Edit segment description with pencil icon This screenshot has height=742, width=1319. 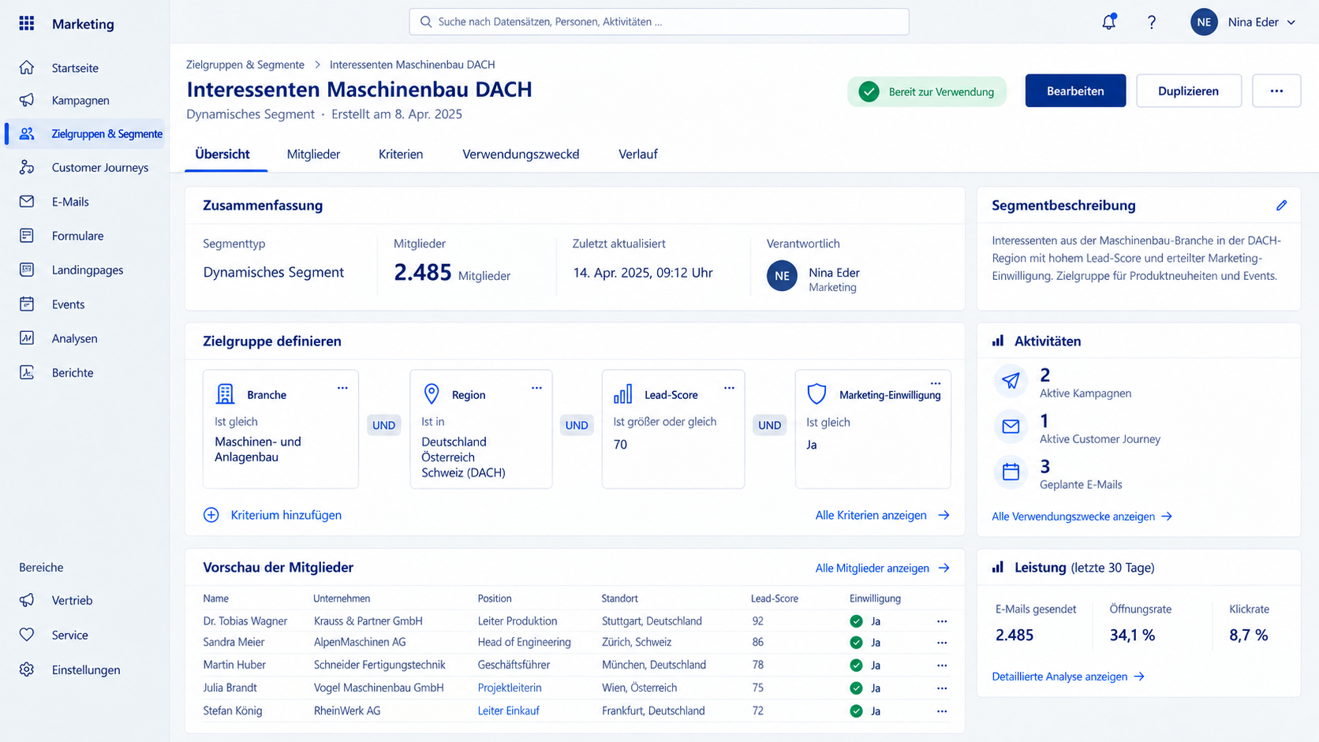point(1281,205)
